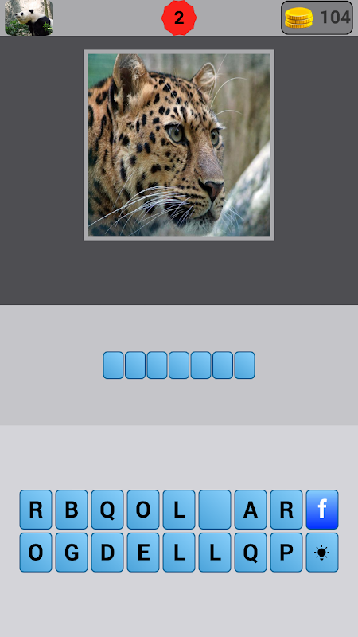Select the letter E tile
Image resolution: width=358 pixels, height=637 pixels.
click(143, 553)
